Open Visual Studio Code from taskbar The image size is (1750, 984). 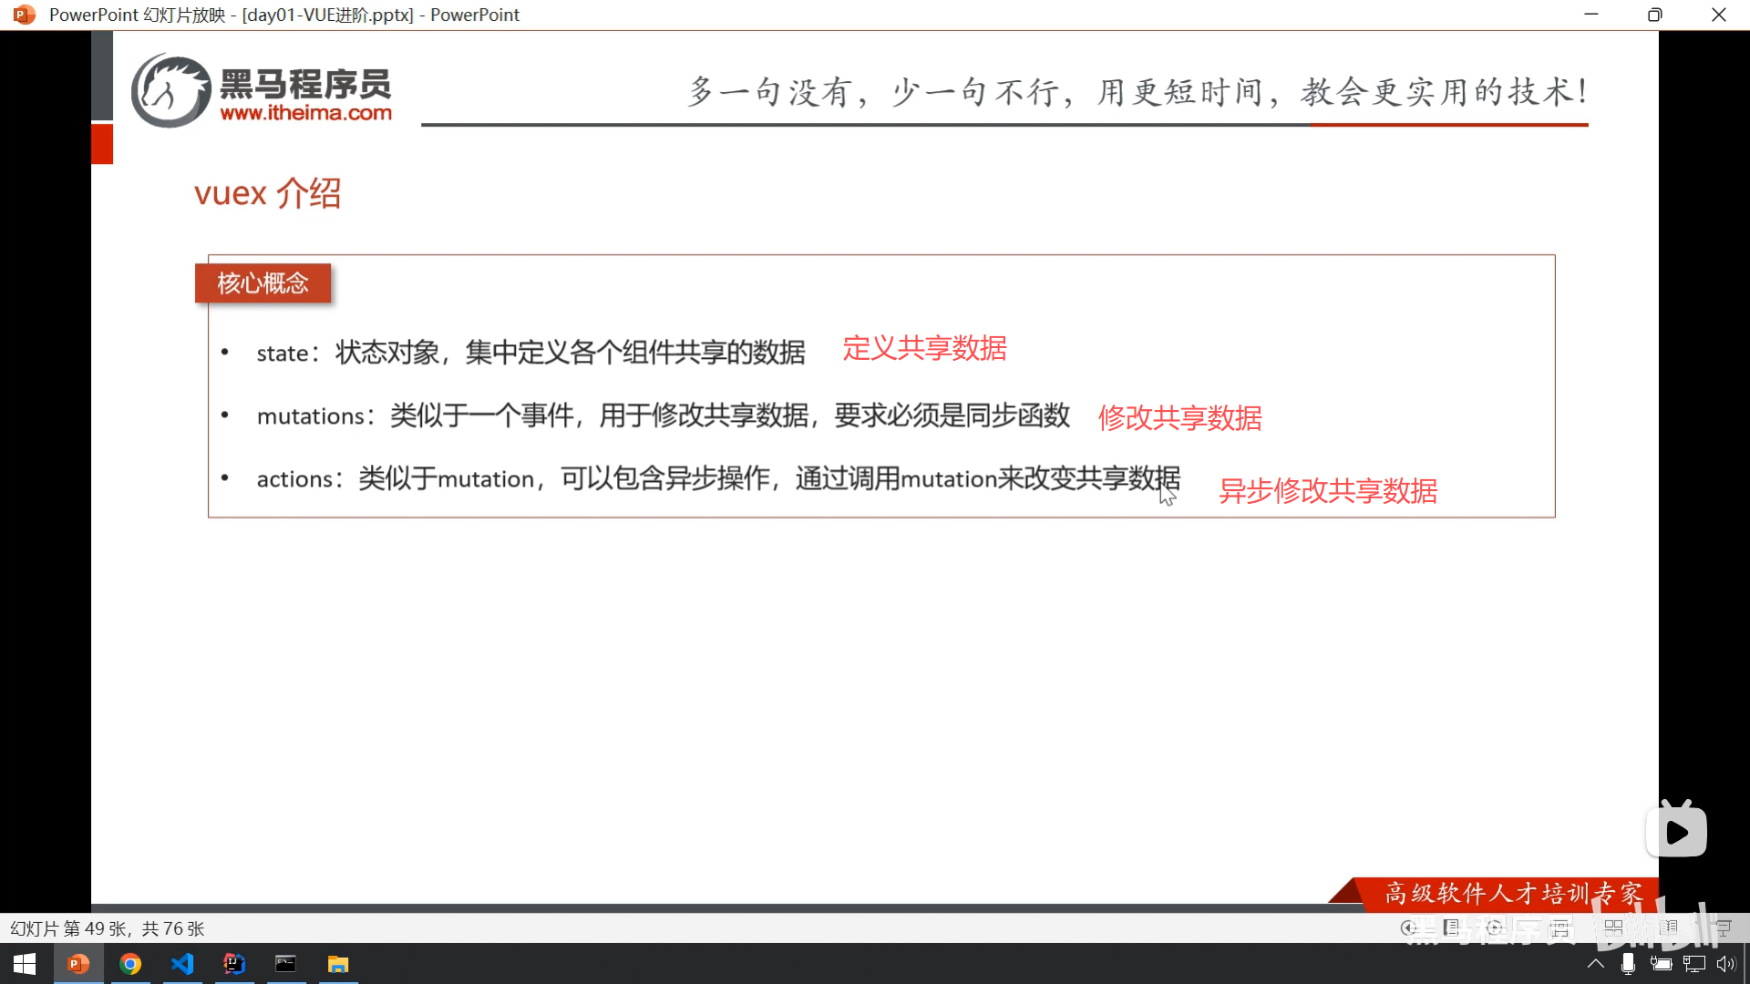pyautogui.click(x=182, y=964)
